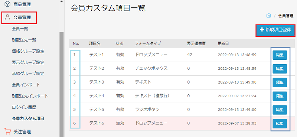Viewport: 297px width, 137px height.
Task: Click the sidebar vertical scrollbar
Action: point(61,84)
